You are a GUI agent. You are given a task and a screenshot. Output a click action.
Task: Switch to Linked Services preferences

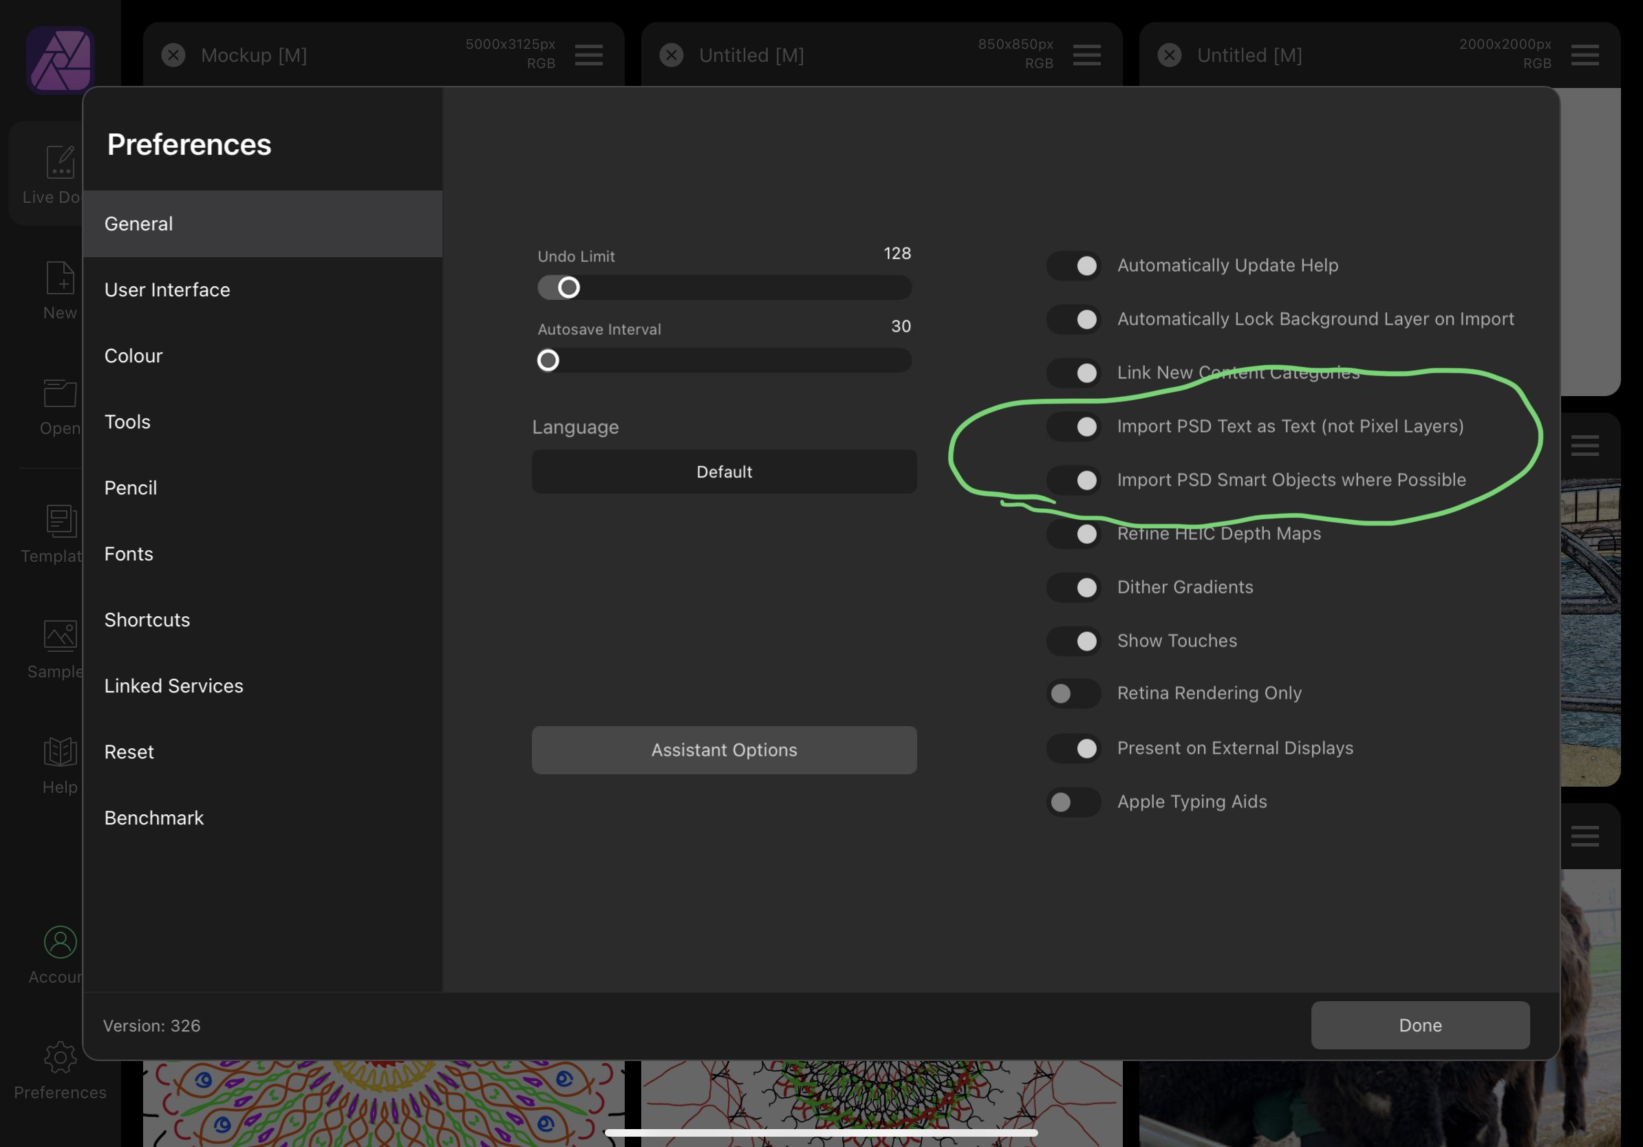click(x=263, y=686)
